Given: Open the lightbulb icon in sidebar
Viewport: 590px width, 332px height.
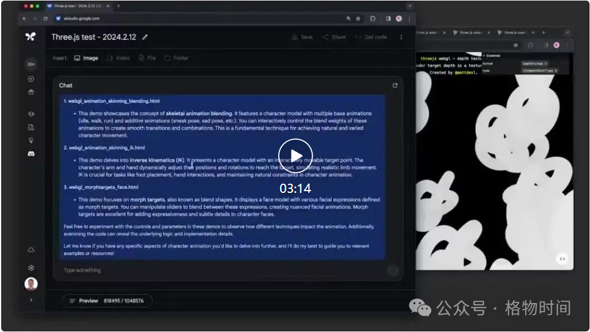Looking at the screenshot, I should pyautogui.click(x=31, y=140).
